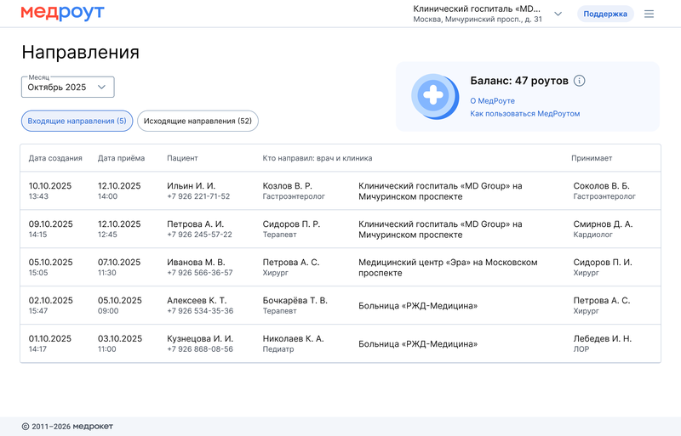Switch to Исходящие направления (52) tab
Viewport: 681px width, 436px height.
click(197, 122)
